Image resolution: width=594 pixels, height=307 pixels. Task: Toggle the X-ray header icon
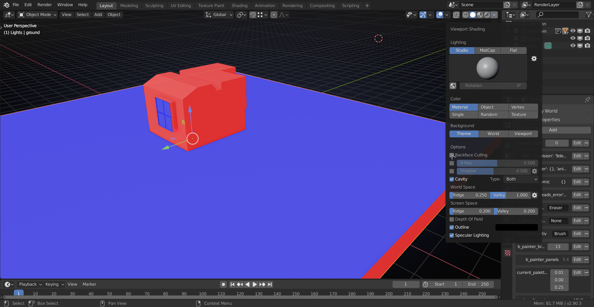pos(456,15)
